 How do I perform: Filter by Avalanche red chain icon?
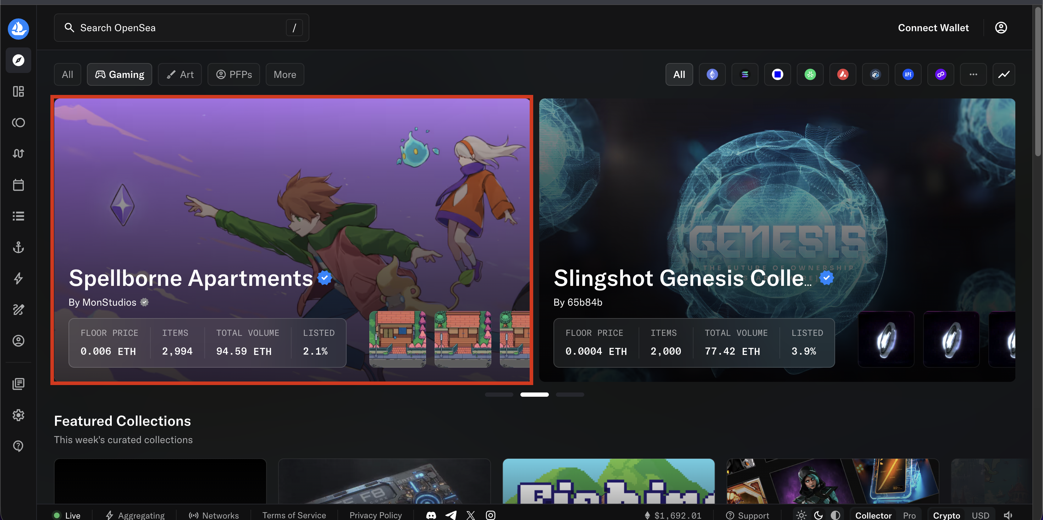click(x=843, y=74)
